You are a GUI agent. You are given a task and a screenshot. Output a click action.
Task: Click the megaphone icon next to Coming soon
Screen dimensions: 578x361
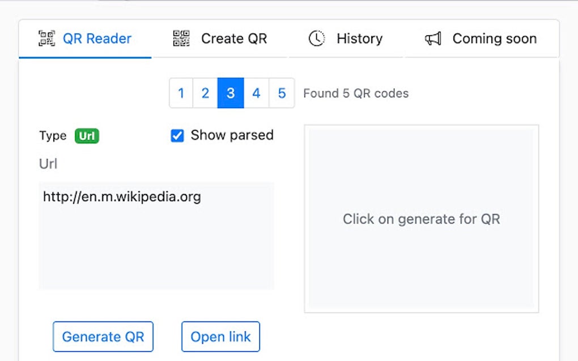pos(433,38)
